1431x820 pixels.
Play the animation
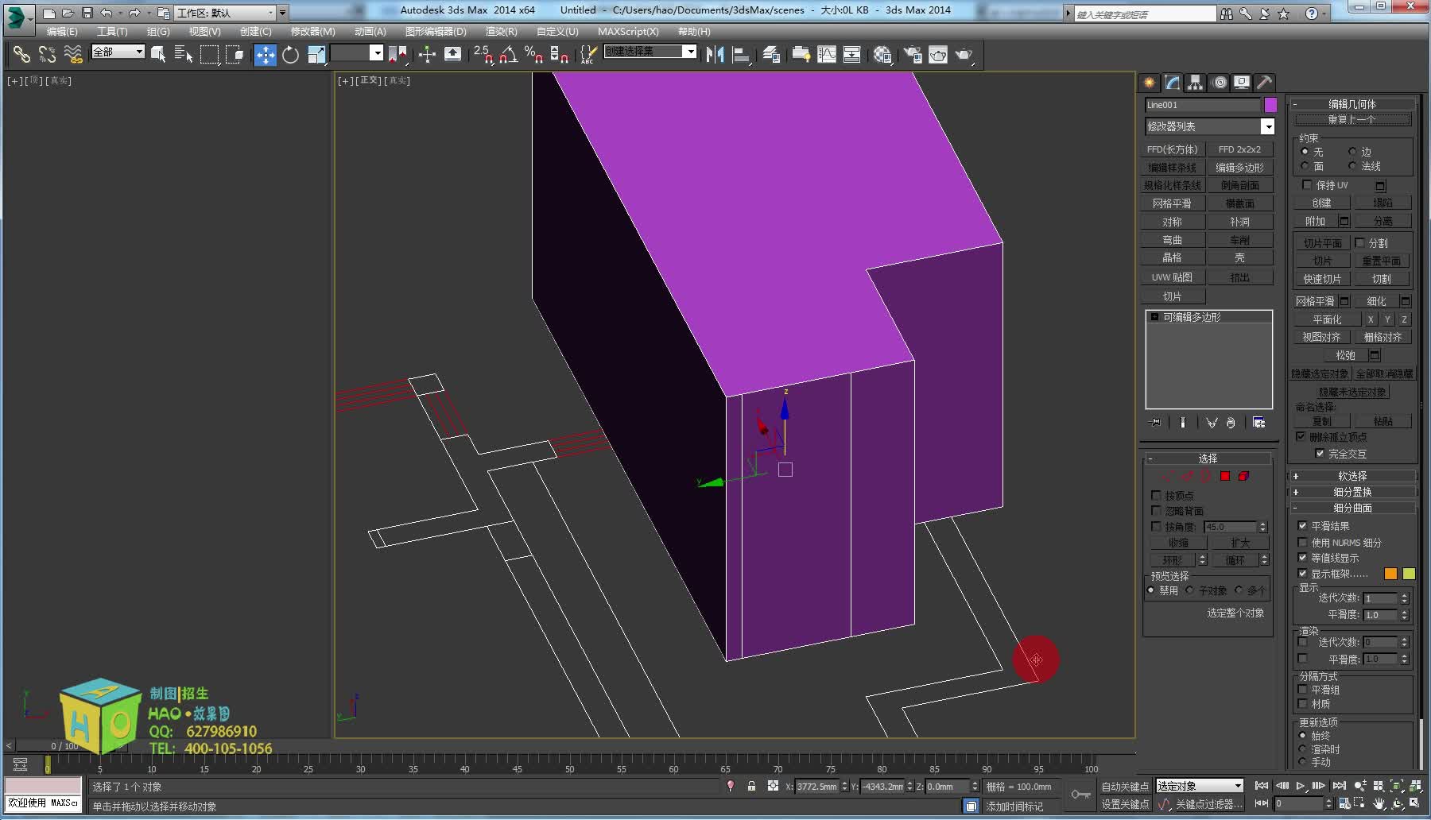click(1301, 786)
